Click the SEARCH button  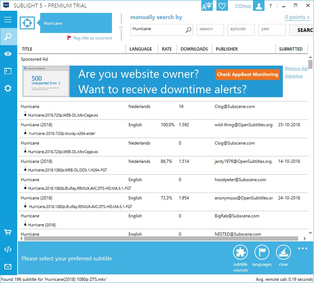coord(301,30)
